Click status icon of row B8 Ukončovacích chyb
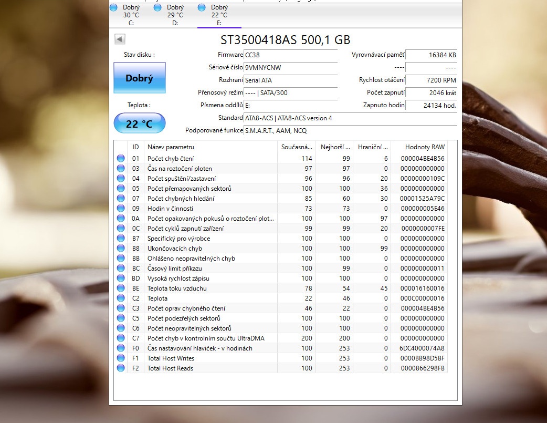 click(x=121, y=249)
